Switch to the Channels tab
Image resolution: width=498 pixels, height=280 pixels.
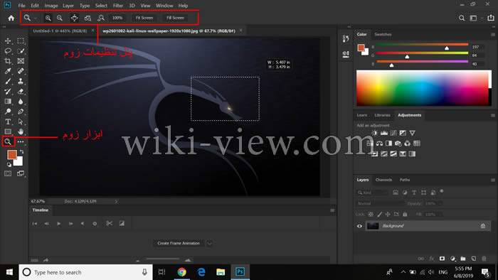(383, 180)
